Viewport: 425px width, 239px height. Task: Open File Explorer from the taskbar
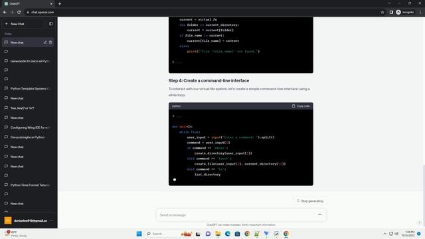click(x=218, y=234)
